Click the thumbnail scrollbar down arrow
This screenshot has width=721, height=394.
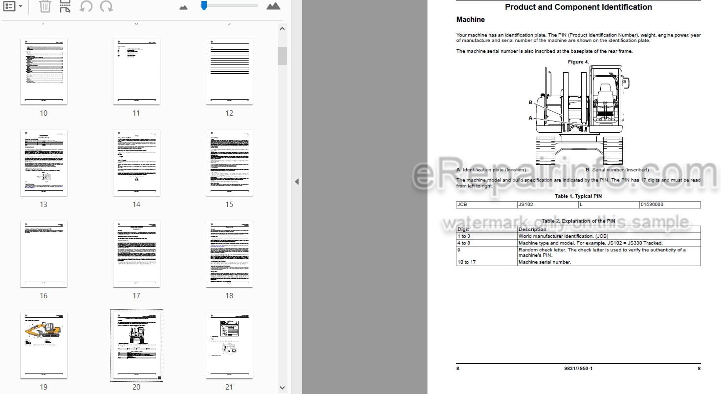(282, 388)
